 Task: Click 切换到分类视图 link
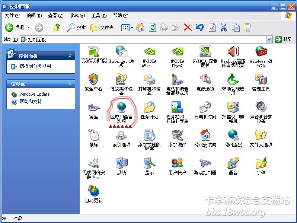[35, 66]
